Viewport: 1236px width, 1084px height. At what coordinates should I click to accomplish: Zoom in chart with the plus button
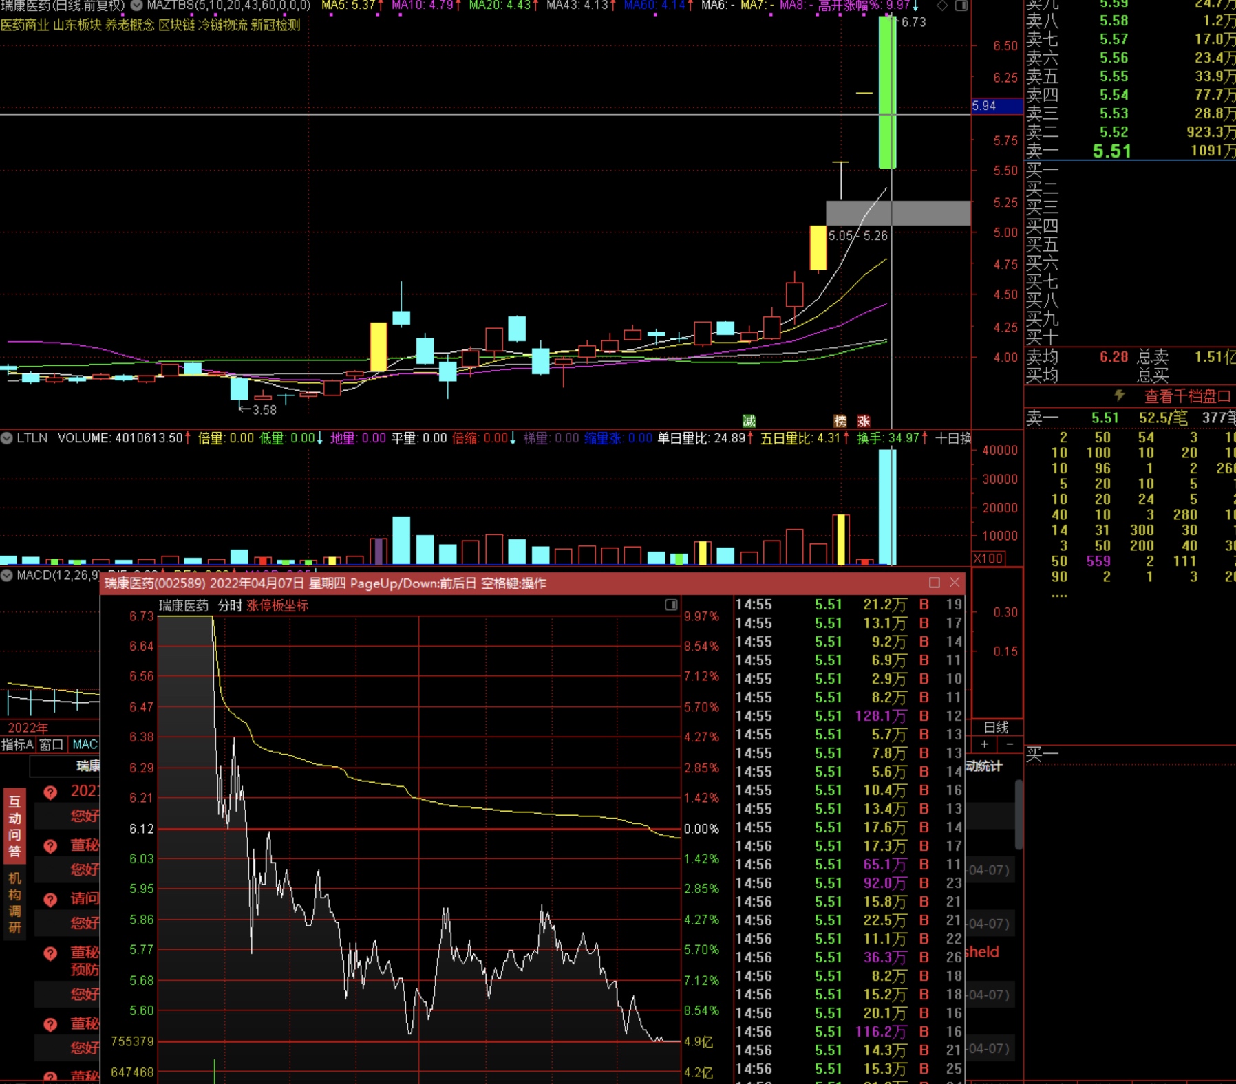pos(985,744)
